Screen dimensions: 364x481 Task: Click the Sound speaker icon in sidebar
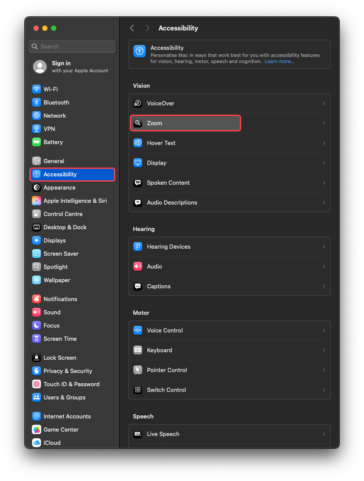pyautogui.click(x=37, y=312)
